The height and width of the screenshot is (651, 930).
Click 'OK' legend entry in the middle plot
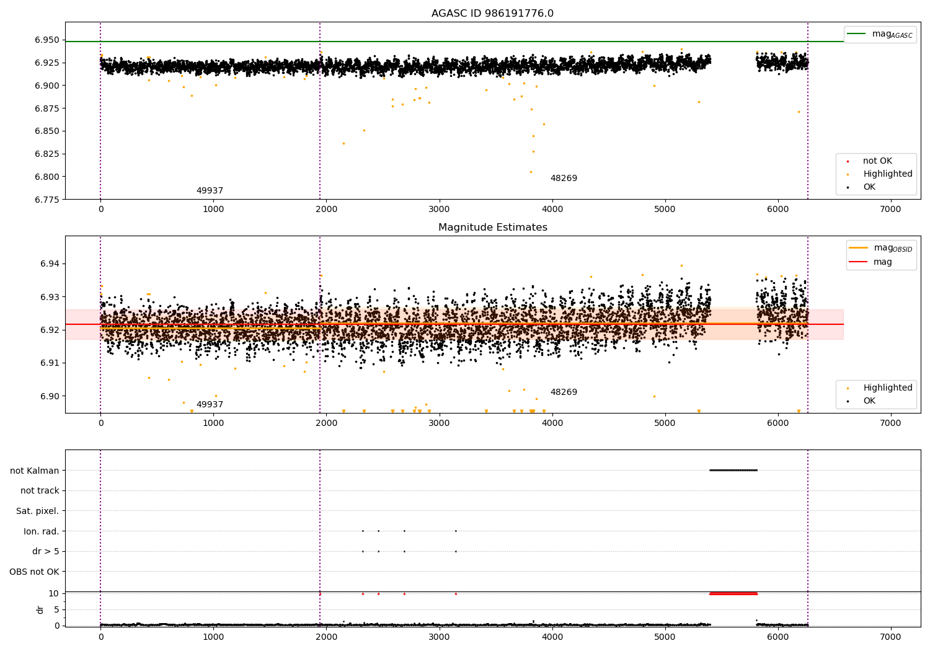[x=869, y=401]
